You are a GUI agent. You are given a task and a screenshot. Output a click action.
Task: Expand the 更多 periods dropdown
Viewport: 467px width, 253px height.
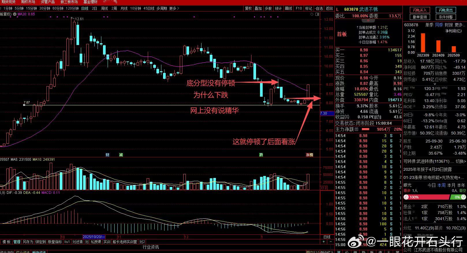[174, 8]
